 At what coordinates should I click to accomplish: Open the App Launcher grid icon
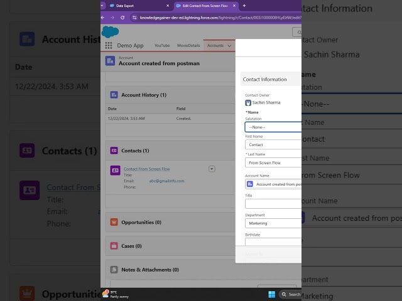tap(109, 46)
